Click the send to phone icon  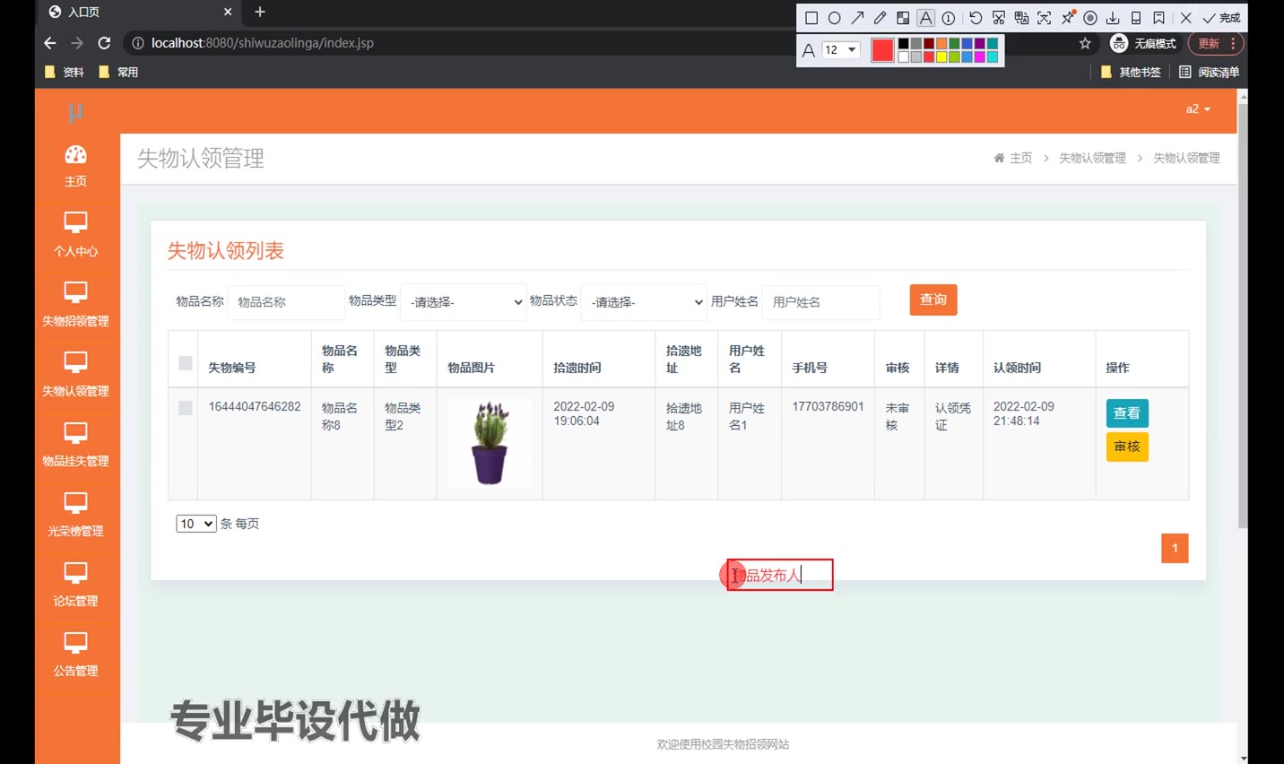[1136, 18]
